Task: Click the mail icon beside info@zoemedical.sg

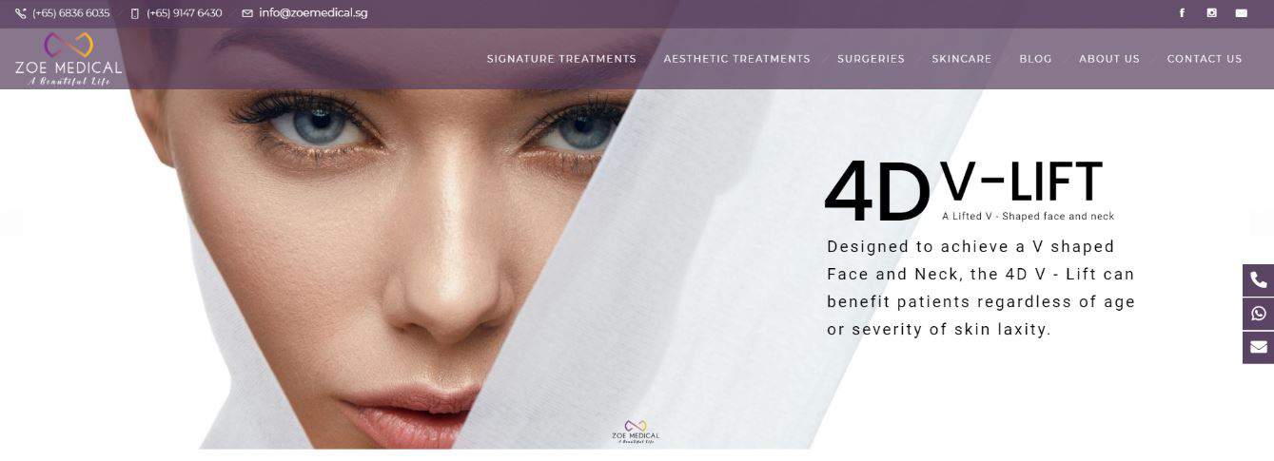Action: pos(247,13)
